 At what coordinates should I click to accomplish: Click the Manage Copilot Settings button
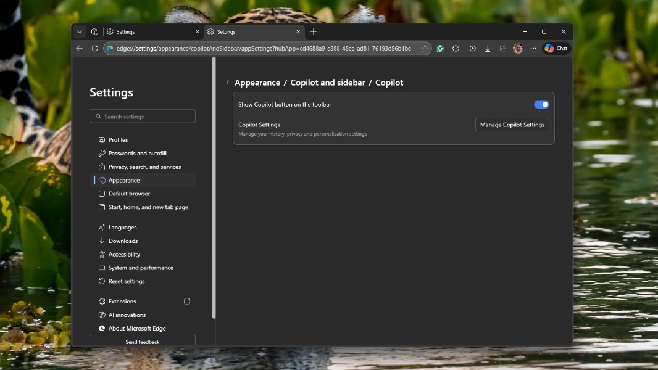point(512,125)
